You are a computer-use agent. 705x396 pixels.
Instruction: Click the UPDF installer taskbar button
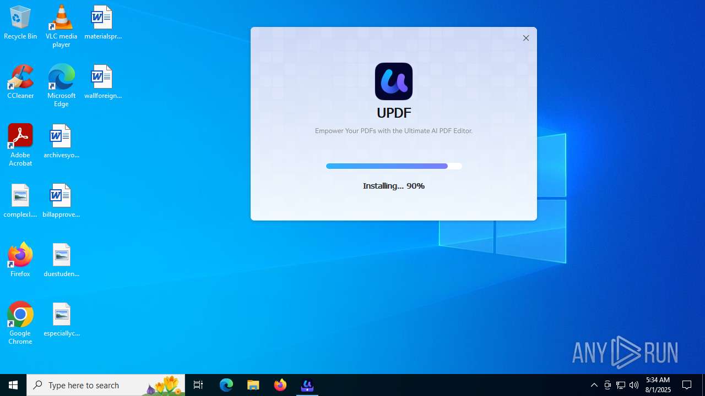coord(307,385)
